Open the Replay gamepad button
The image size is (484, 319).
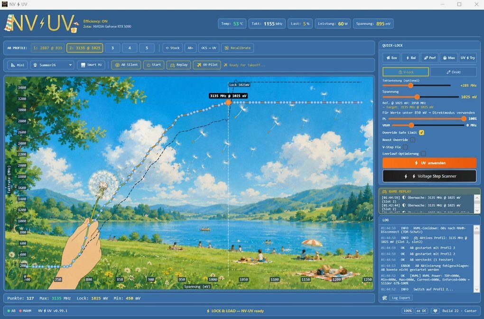[x=179, y=65]
